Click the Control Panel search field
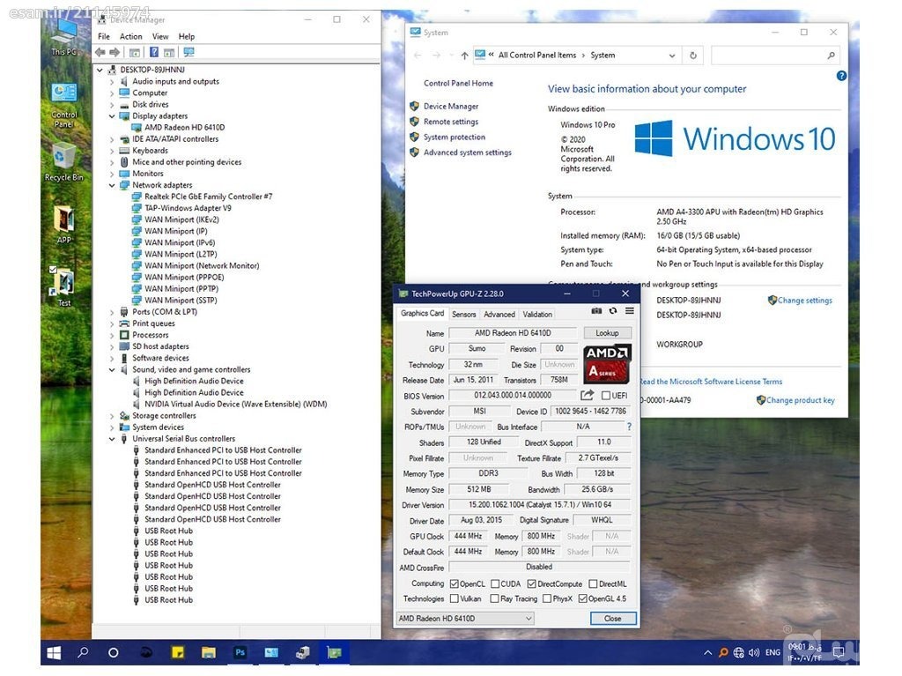Image resolution: width=902 pixels, height=676 pixels. (769, 56)
